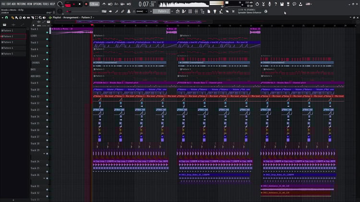The height and width of the screenshot is (202, 360).
Task: Open the Mixer view icon
Action: coord(196,11)
